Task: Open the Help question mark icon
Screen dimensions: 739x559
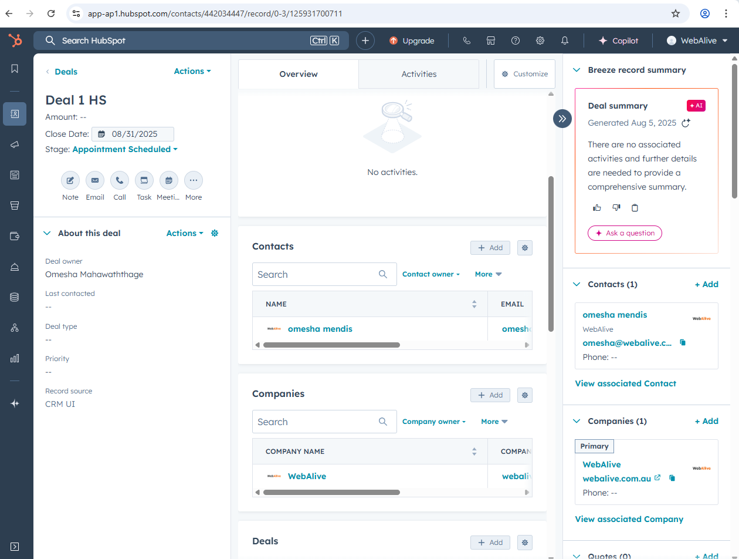Action: (x=516, y=41)
